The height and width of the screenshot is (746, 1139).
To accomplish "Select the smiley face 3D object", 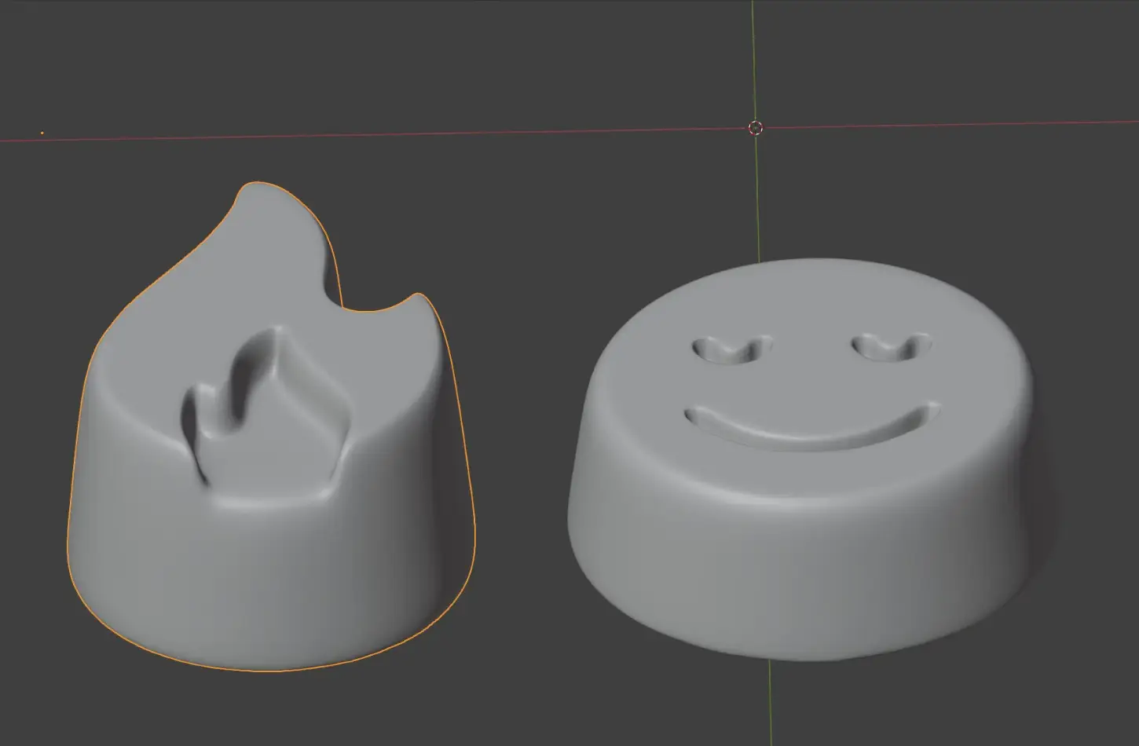I will point(801,459).
